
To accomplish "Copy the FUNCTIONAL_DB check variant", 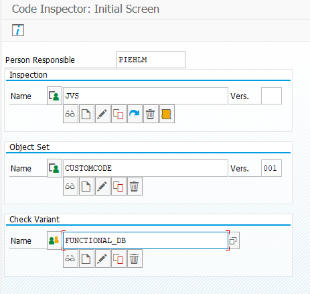I will 119,259.
